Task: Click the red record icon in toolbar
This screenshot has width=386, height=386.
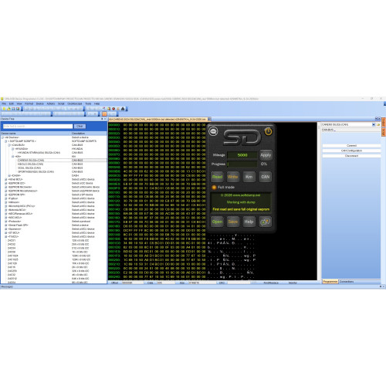Action: pyautogui.click(x=113, y=109)
